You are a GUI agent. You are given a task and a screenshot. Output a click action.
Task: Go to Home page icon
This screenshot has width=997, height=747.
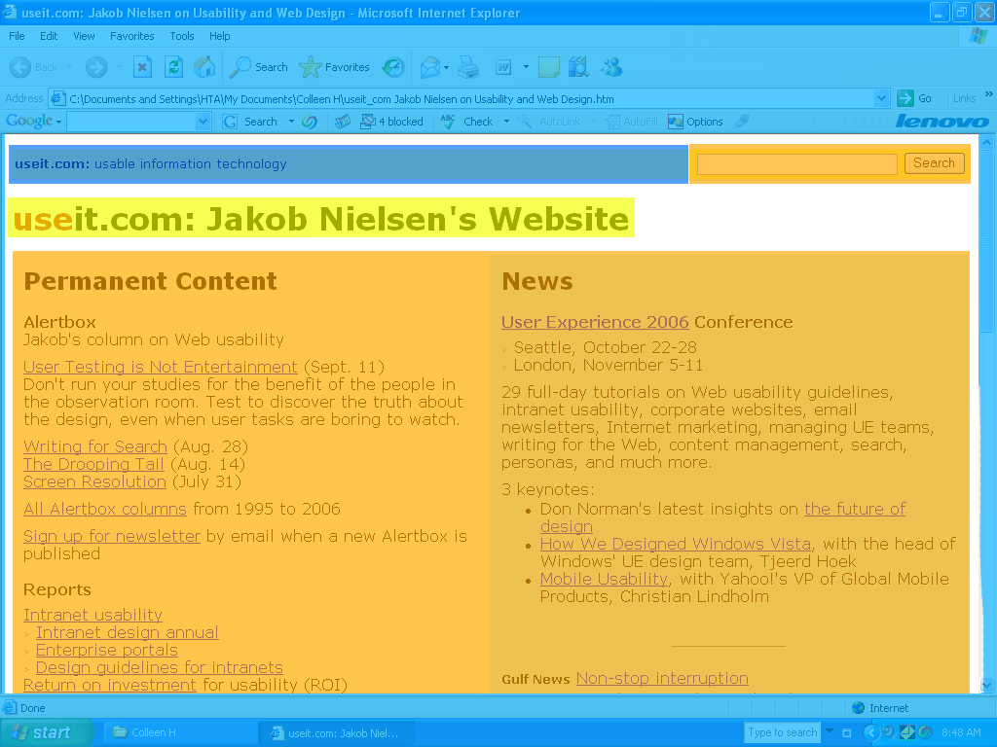[x=204, y=67]
